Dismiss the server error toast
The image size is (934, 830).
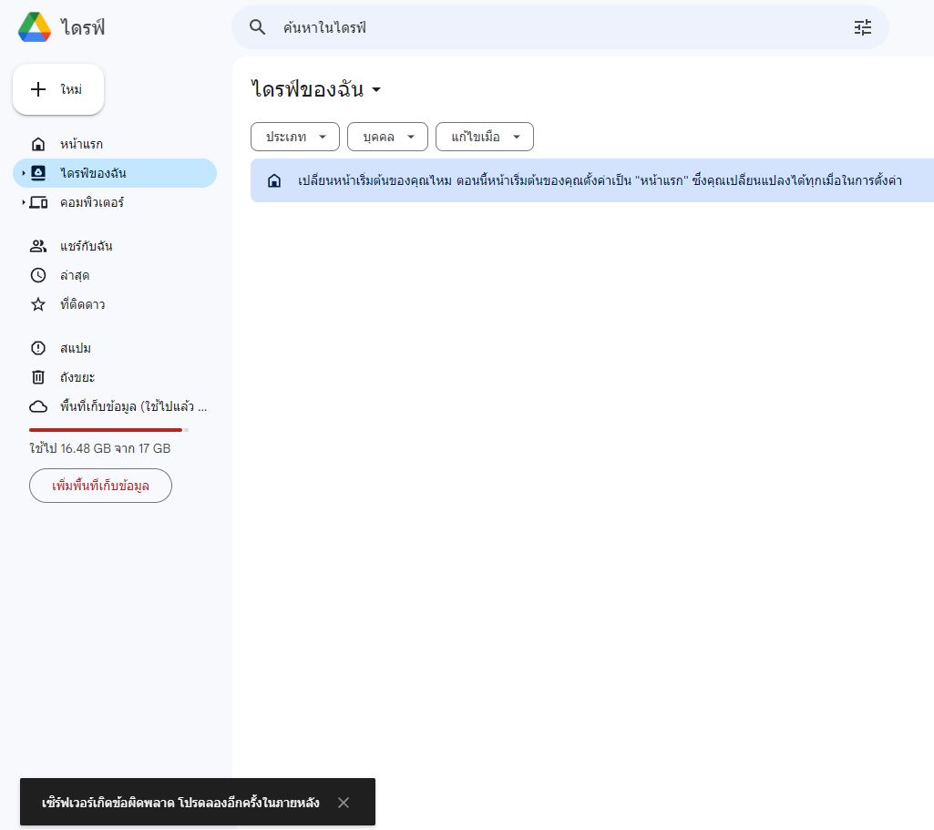pos(344,803)
